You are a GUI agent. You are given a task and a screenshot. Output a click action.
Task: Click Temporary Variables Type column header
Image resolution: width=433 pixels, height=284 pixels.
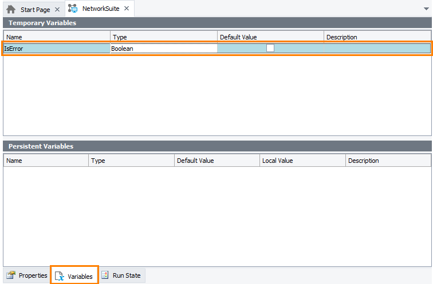point(163,37)
